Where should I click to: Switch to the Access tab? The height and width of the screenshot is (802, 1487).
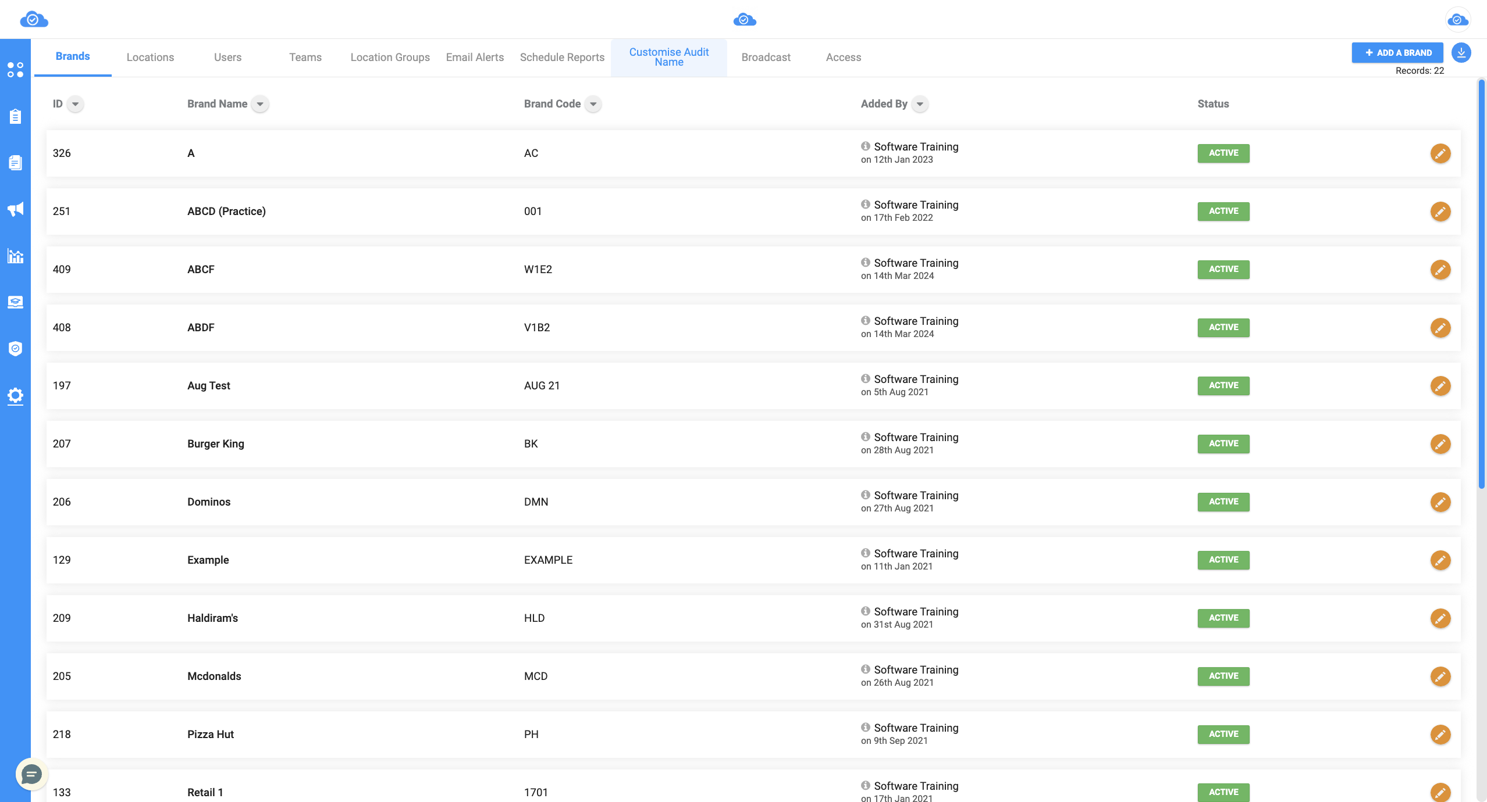point(844,57)
